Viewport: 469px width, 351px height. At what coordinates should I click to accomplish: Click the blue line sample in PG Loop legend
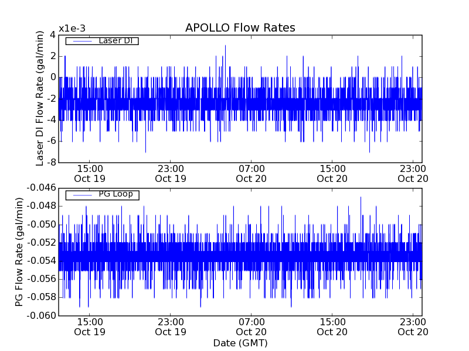[81, 194]
